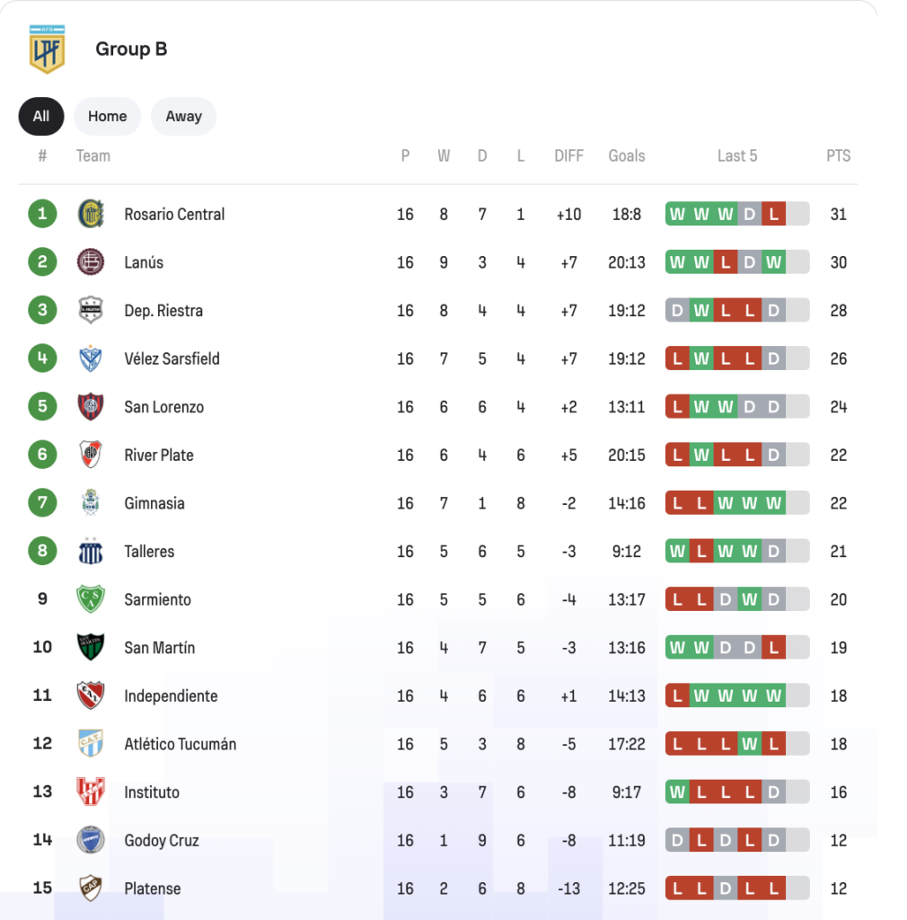Click the Lanús club crest
The image size is (907, 920).
coord(91,262)
